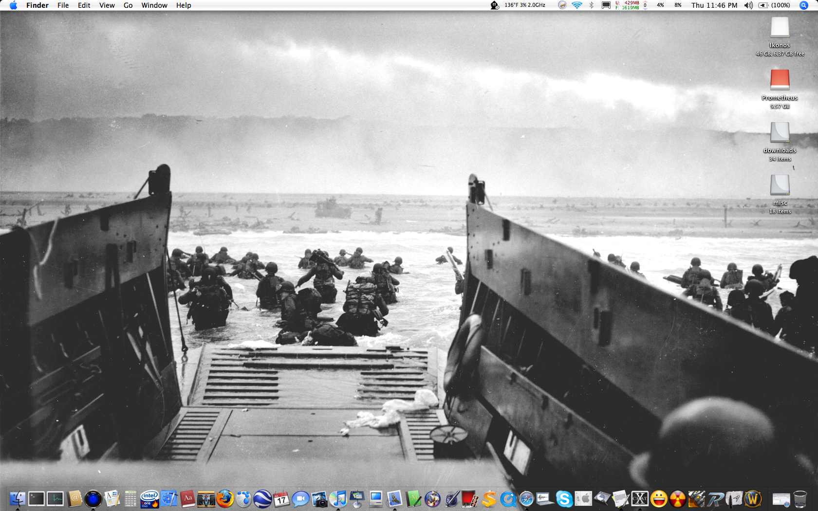Launch the yellow dollar-sign app

click(x=489, y=499)
